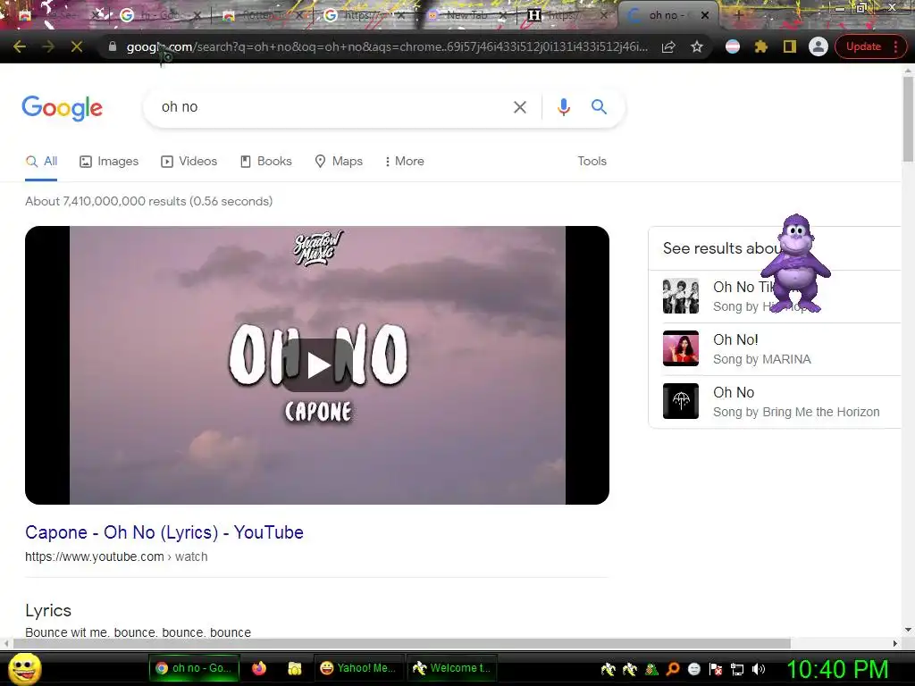Expand the More search categories menu
Image resolution: width=915 pixels, height=686 pixels.
[405, 162]
